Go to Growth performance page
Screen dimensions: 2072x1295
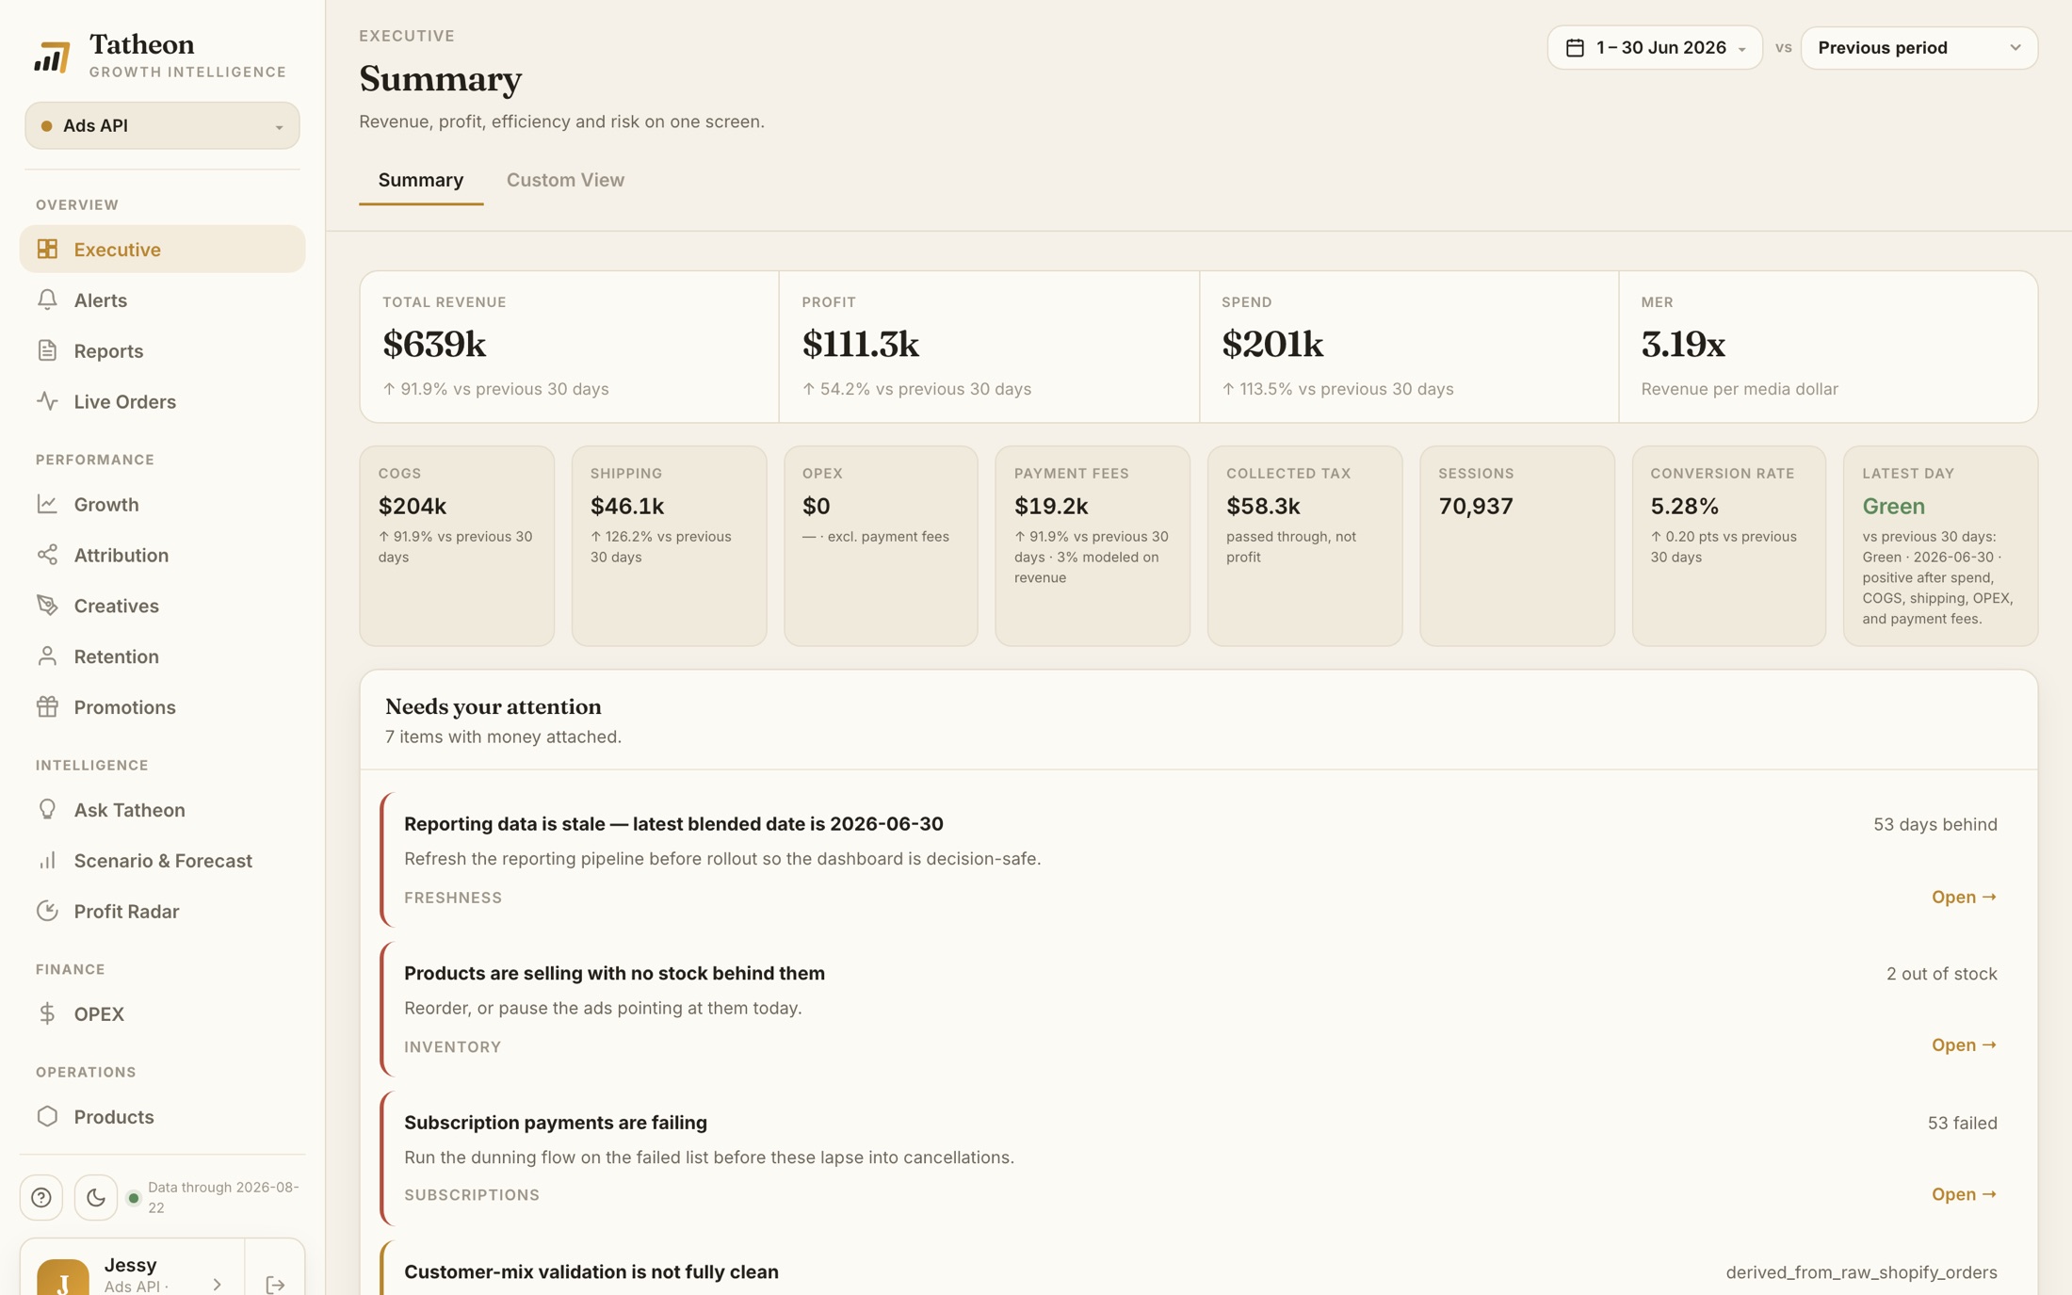point(162,504)
